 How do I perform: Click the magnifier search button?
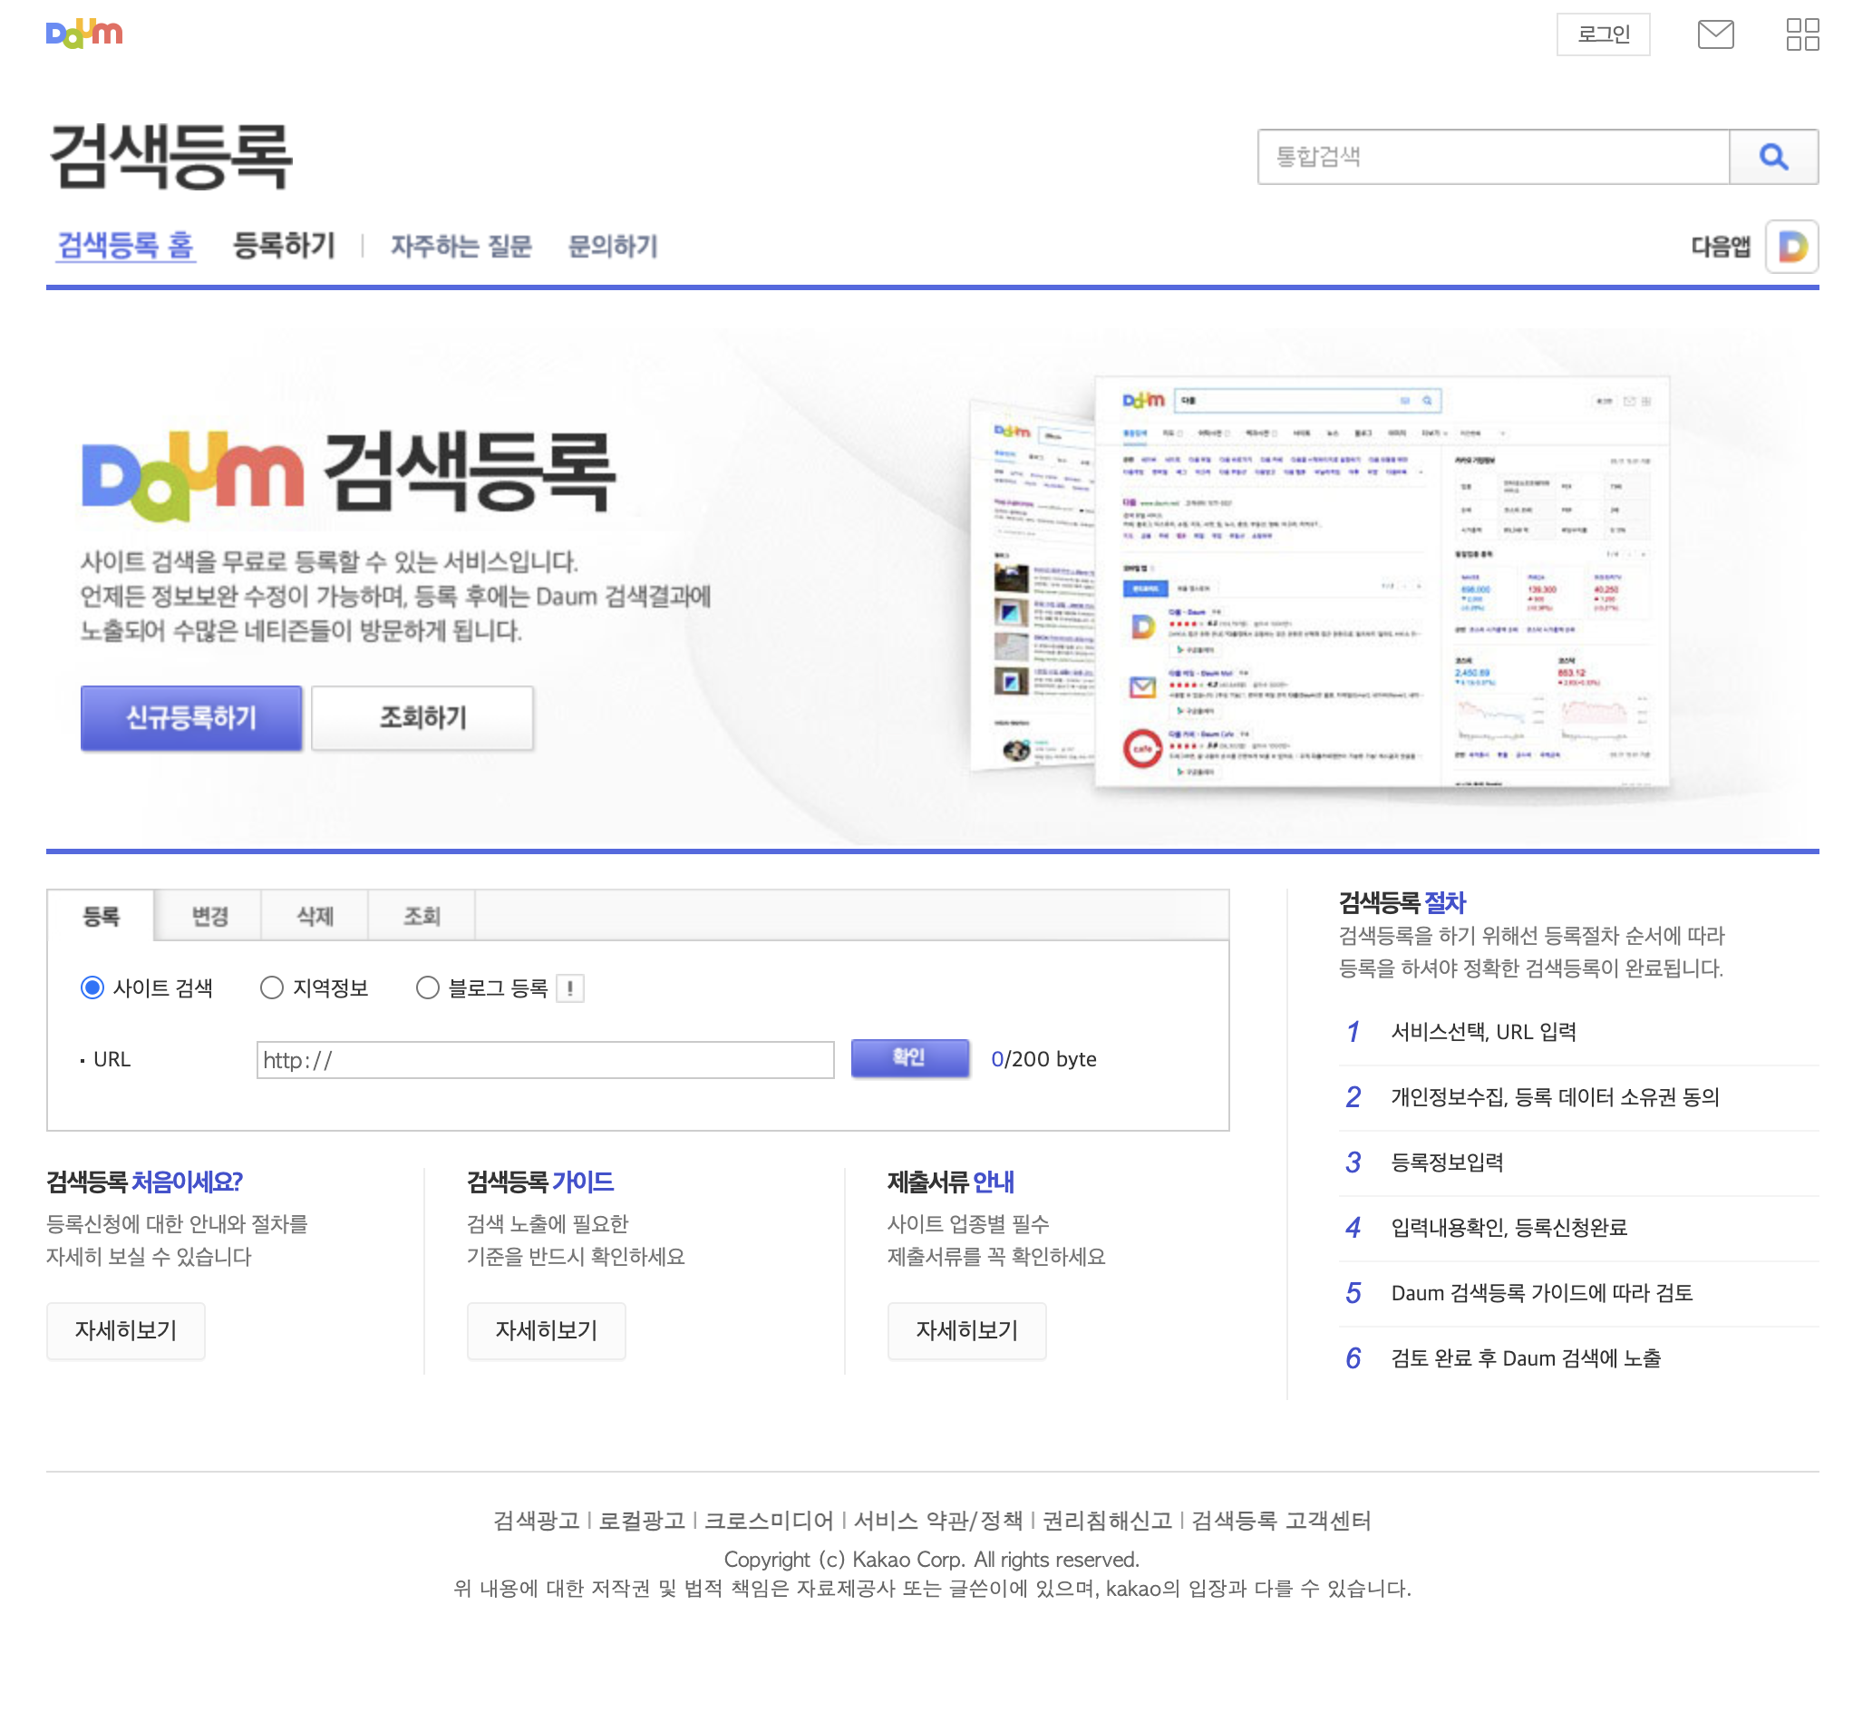point(1771,157)
